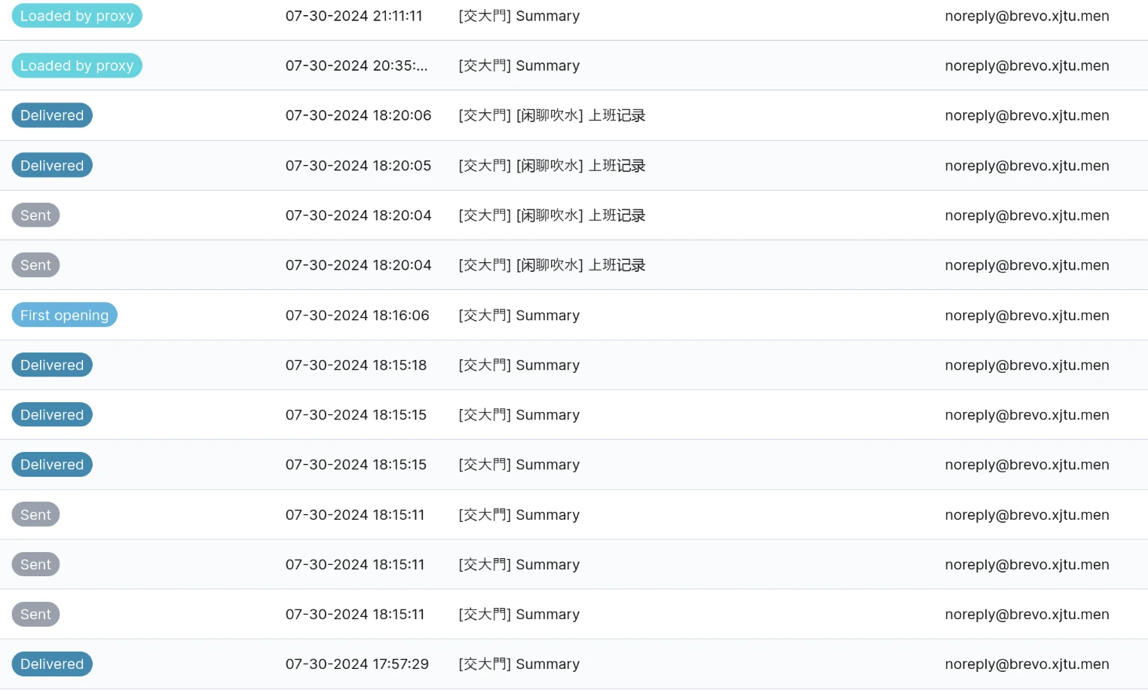
Task: Select Loaded by proxy status in 20:35 row
Action: (77, 66)
